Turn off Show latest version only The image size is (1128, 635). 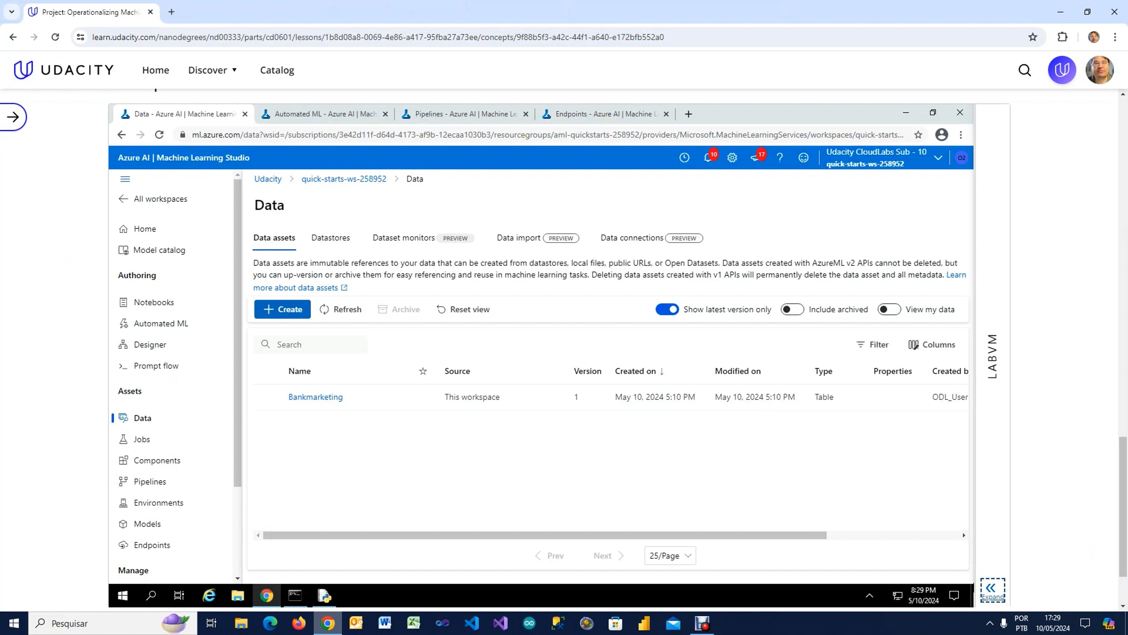point(667,310)
